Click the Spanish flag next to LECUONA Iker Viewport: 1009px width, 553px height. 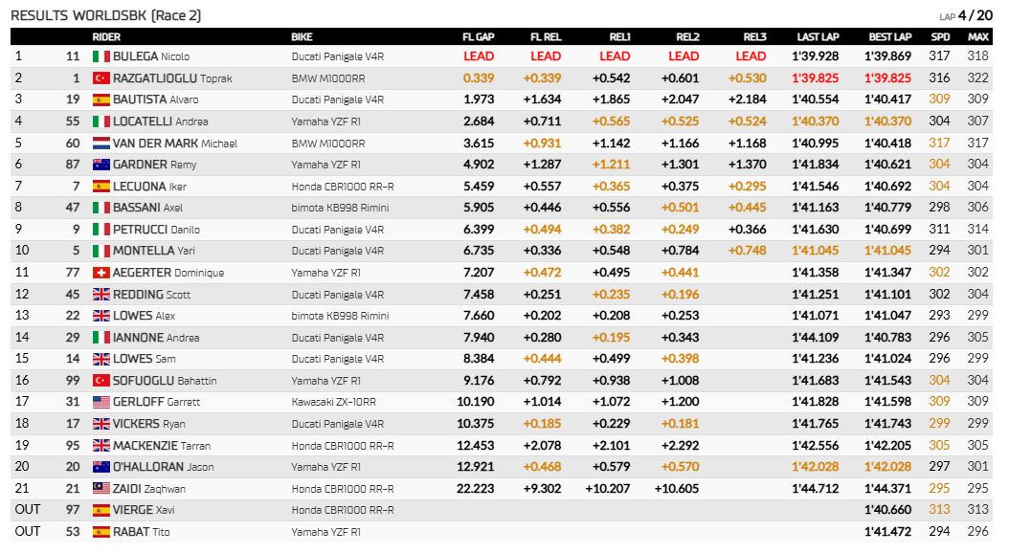tap(101, 187)
